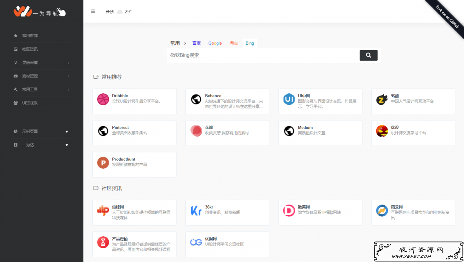Open the Pinterest globe icon
The image size is (464, 262).
click(103, 131)
